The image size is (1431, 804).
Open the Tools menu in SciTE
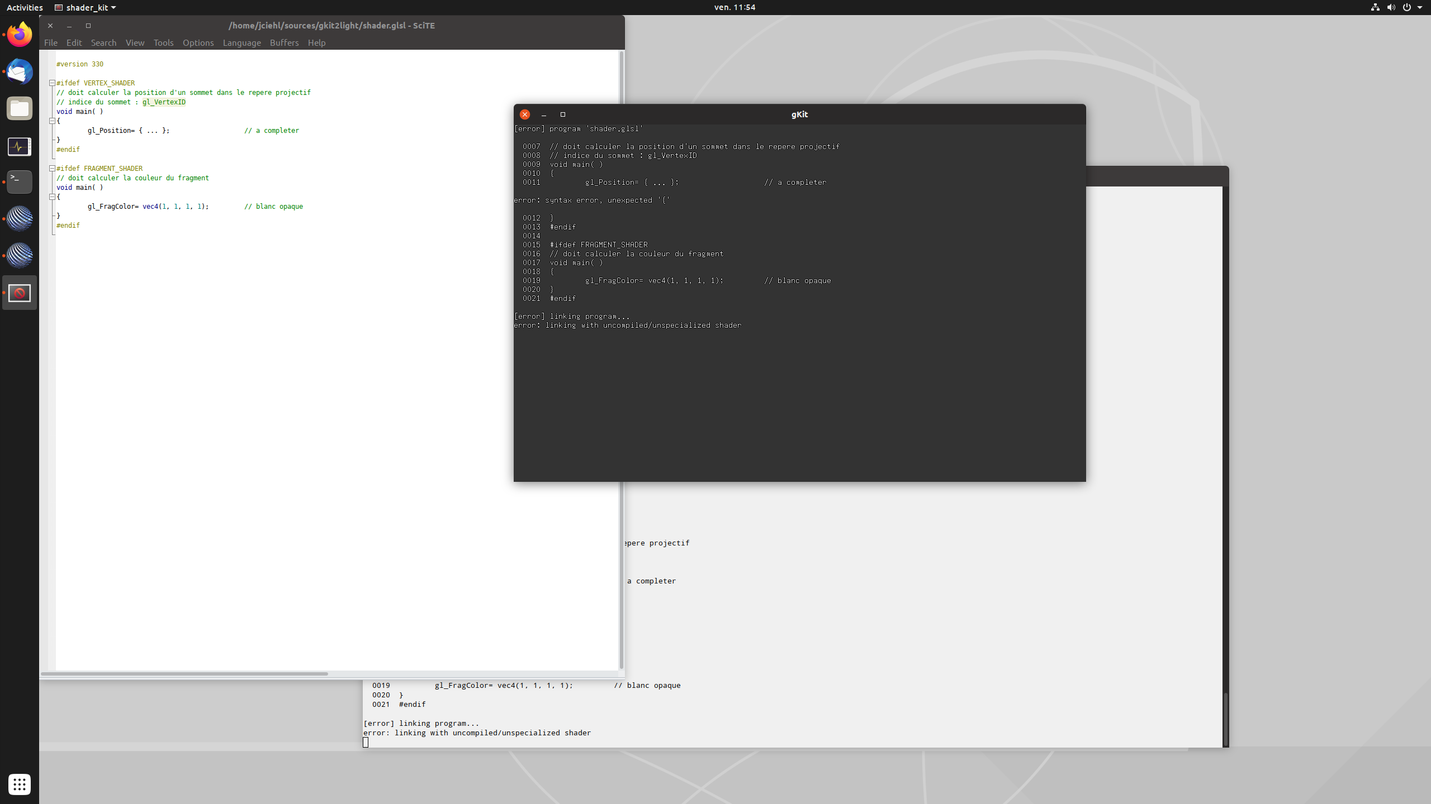[163, 42]
